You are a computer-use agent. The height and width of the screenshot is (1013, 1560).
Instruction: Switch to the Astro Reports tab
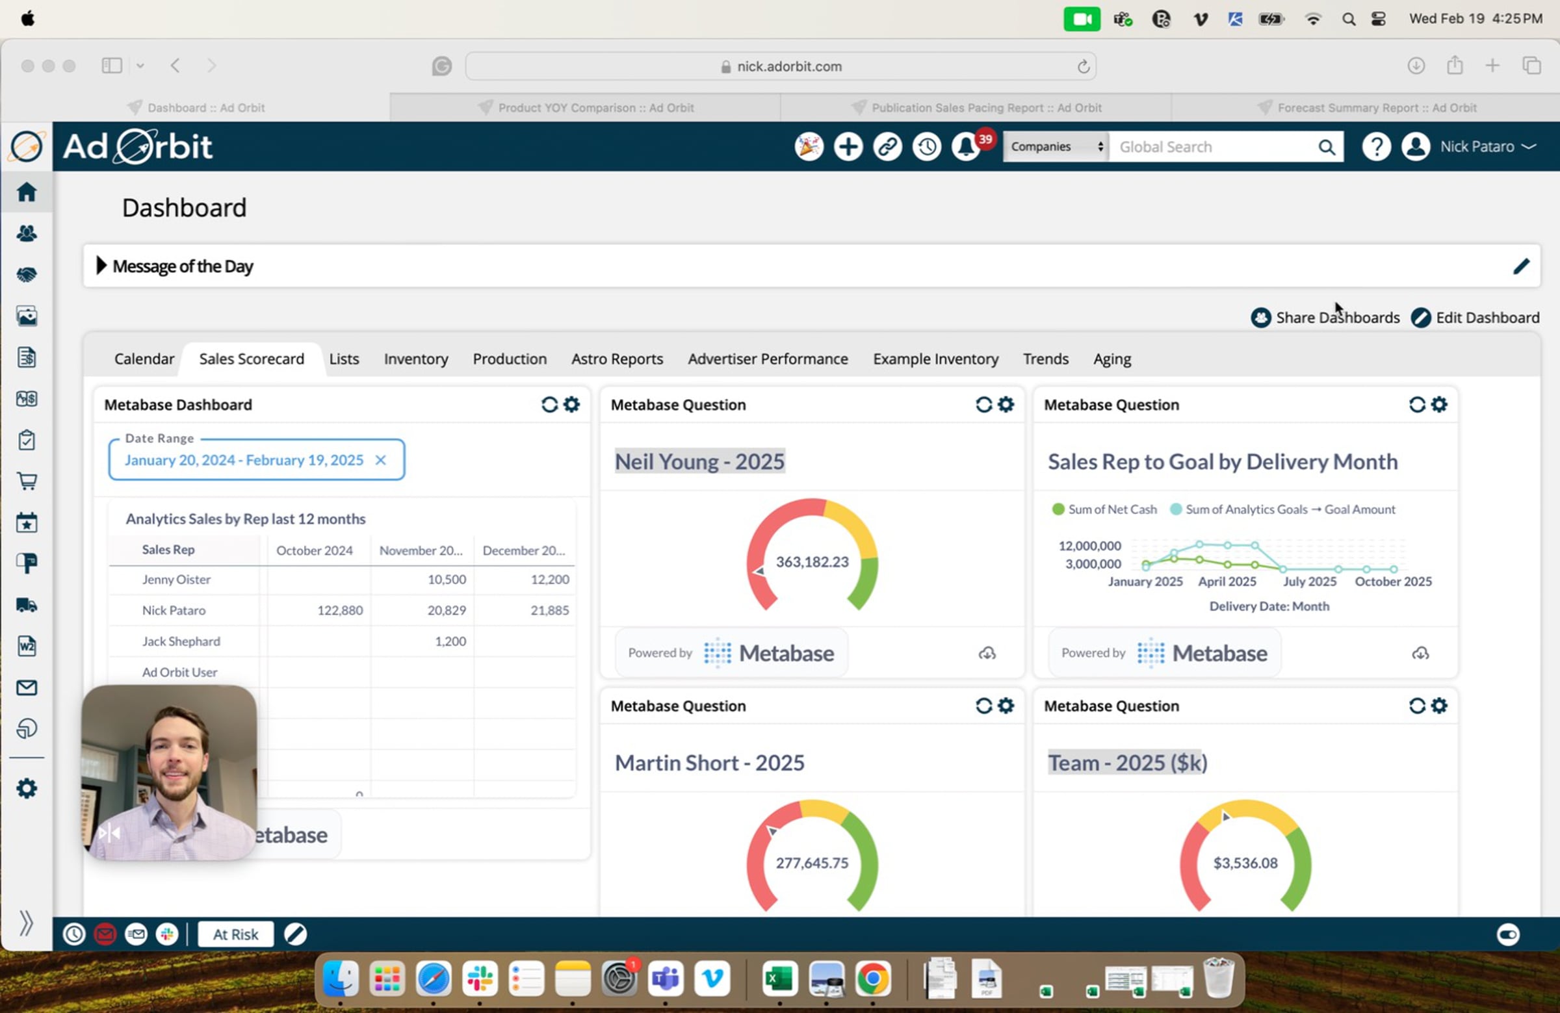(x=617, y=359)
